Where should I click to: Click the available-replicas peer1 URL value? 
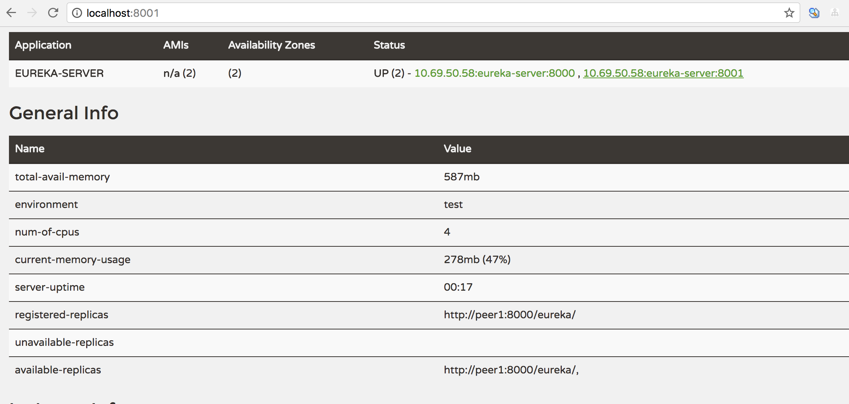click(x=511, y=370)
